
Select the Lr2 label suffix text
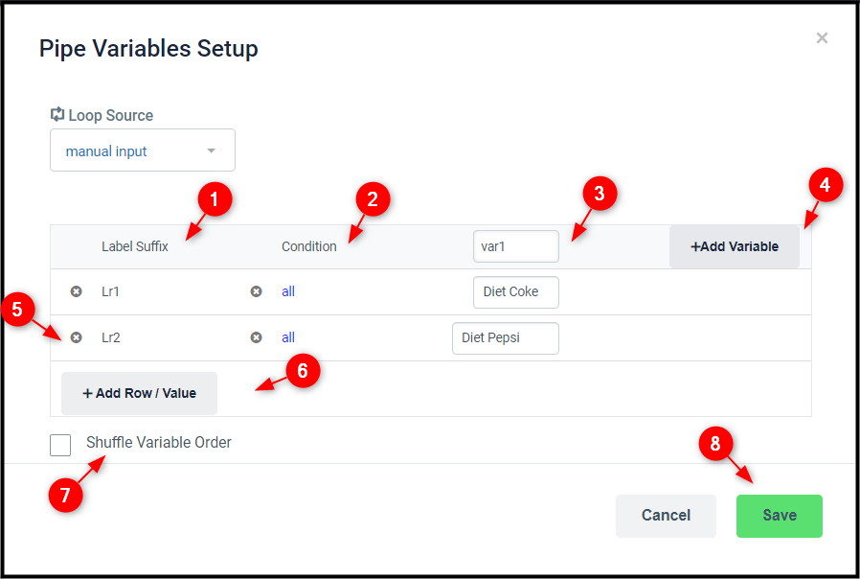(111, 337)
